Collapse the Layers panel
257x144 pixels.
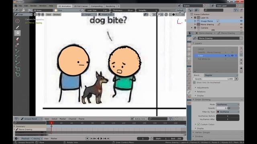pyautogui.click(x=193, y=43)
